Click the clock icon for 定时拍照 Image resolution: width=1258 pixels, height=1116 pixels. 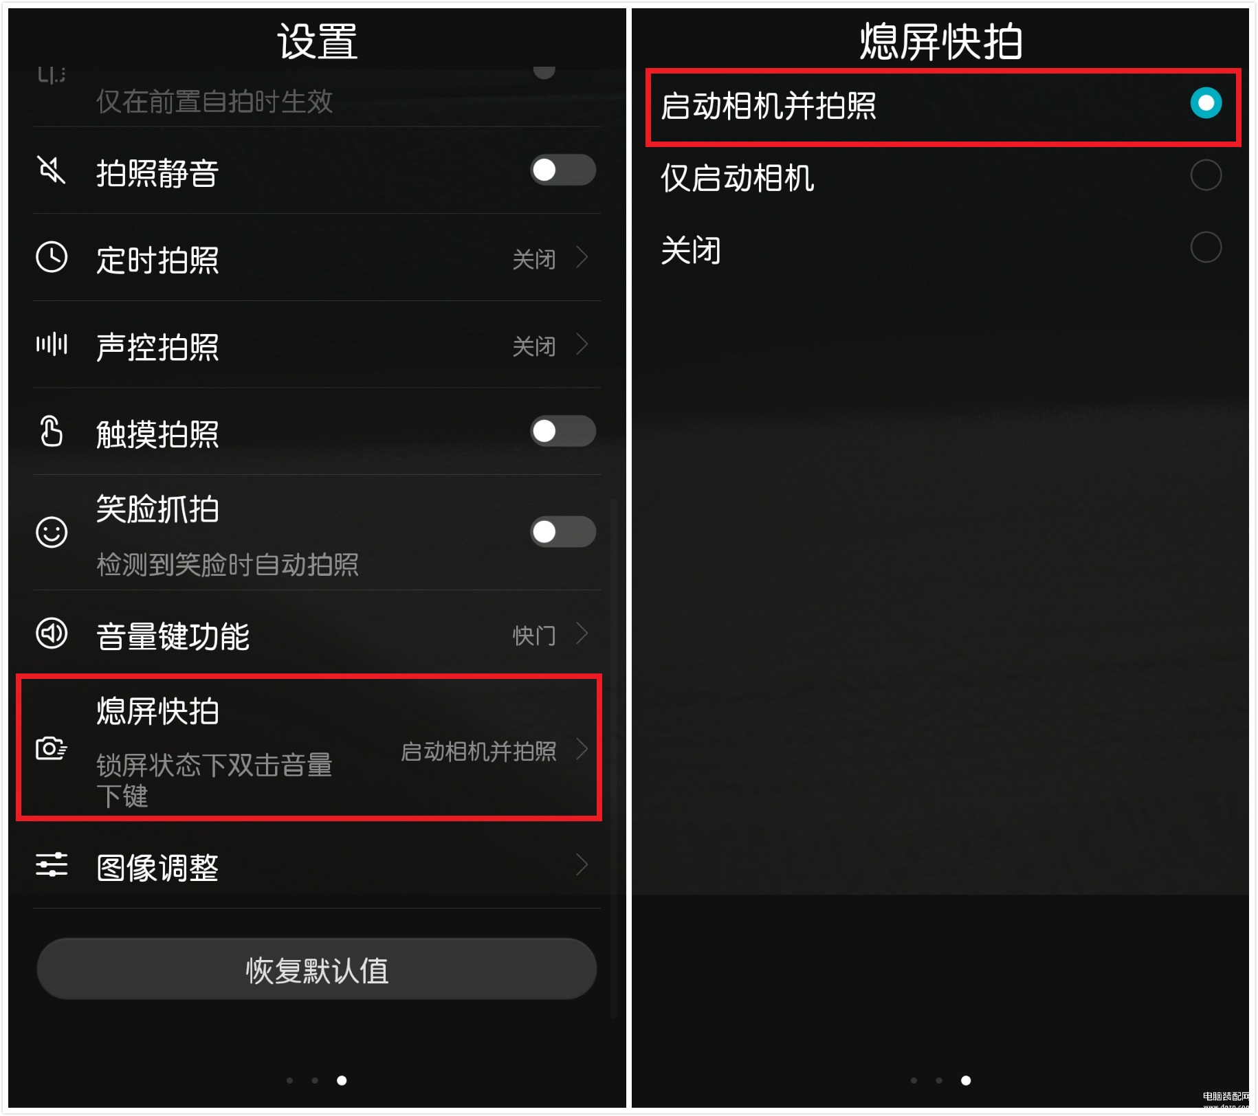52,257
